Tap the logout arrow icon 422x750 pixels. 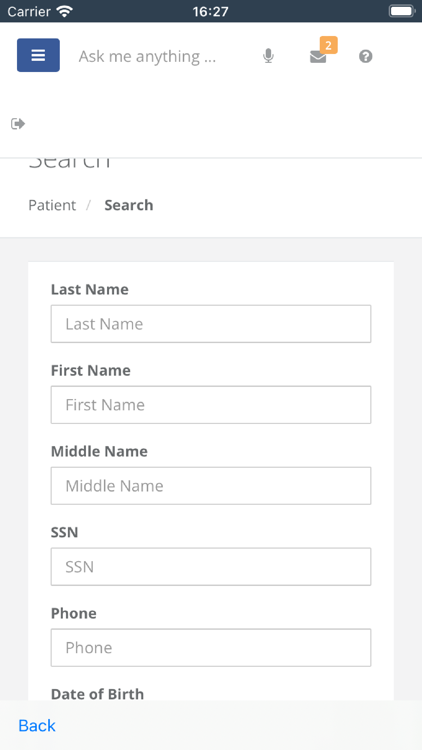[18, 124]
